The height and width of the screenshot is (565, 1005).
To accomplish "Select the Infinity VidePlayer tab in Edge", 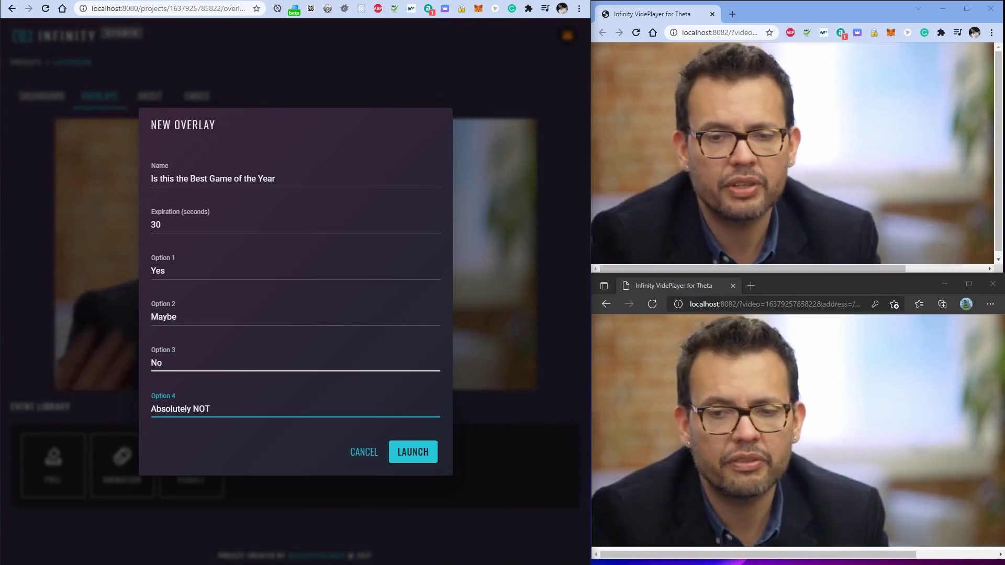I will coord(673,286).
